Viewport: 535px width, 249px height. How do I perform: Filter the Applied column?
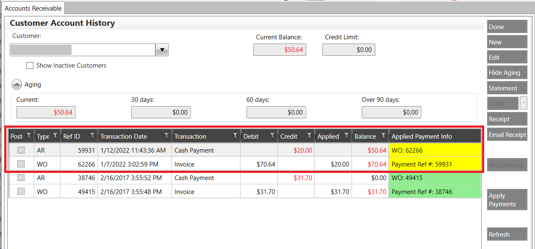coord(347,136)
